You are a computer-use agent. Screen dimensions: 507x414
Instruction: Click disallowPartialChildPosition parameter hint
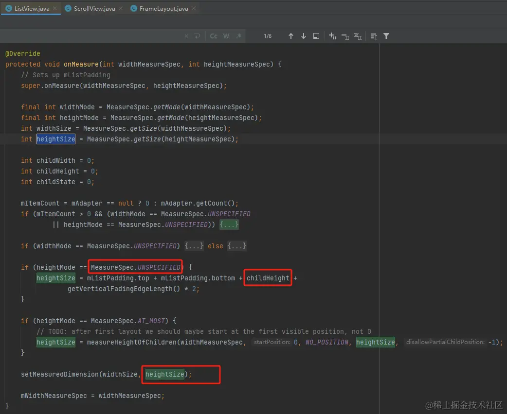pyautogui.click(x=445, y=342)
